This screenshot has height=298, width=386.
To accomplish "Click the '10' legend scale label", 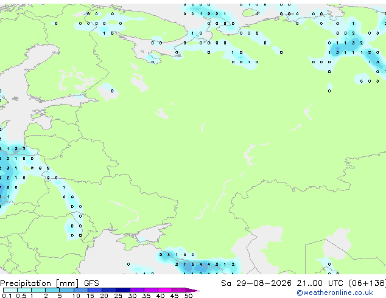I will coord(76,296).
